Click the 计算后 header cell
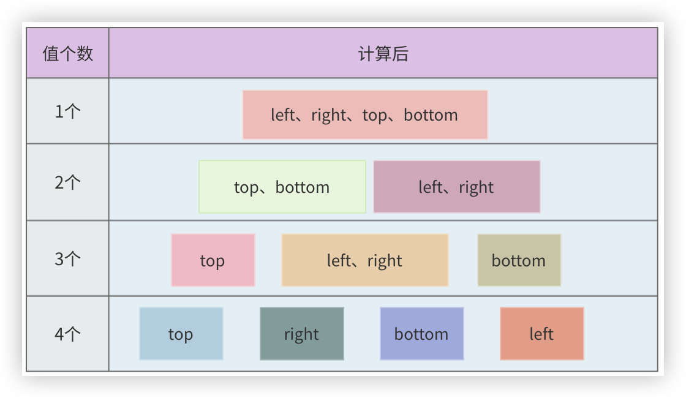The image size is (686, 398). coord(383,53)
